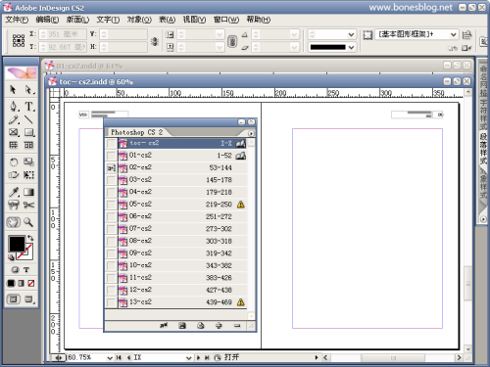This screenshot has height=367, width=490.
Task: Click the swap fill and stroke arrow
Action: pyautogui.click(x=30, y=238)
